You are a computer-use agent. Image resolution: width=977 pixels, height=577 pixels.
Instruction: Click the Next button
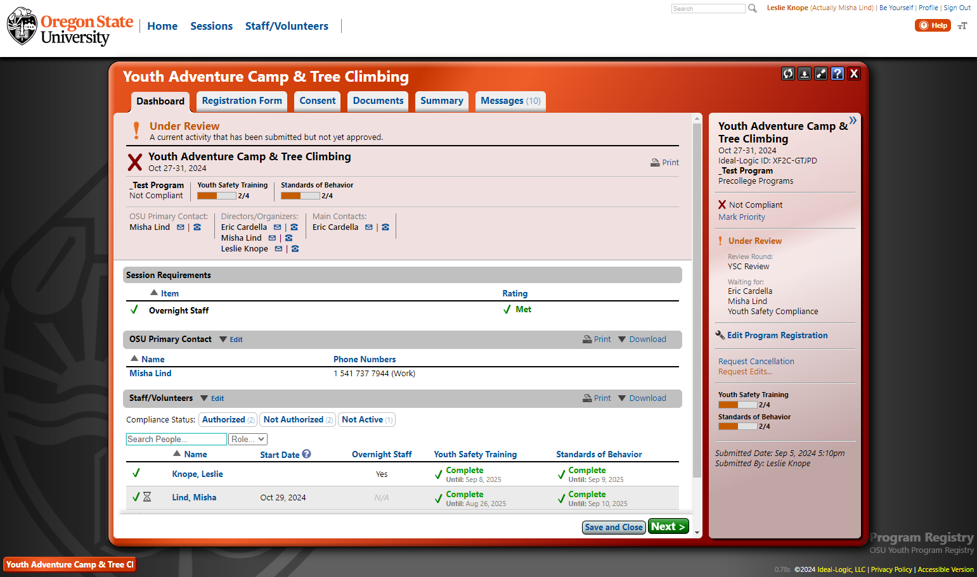tap(668, 527)
